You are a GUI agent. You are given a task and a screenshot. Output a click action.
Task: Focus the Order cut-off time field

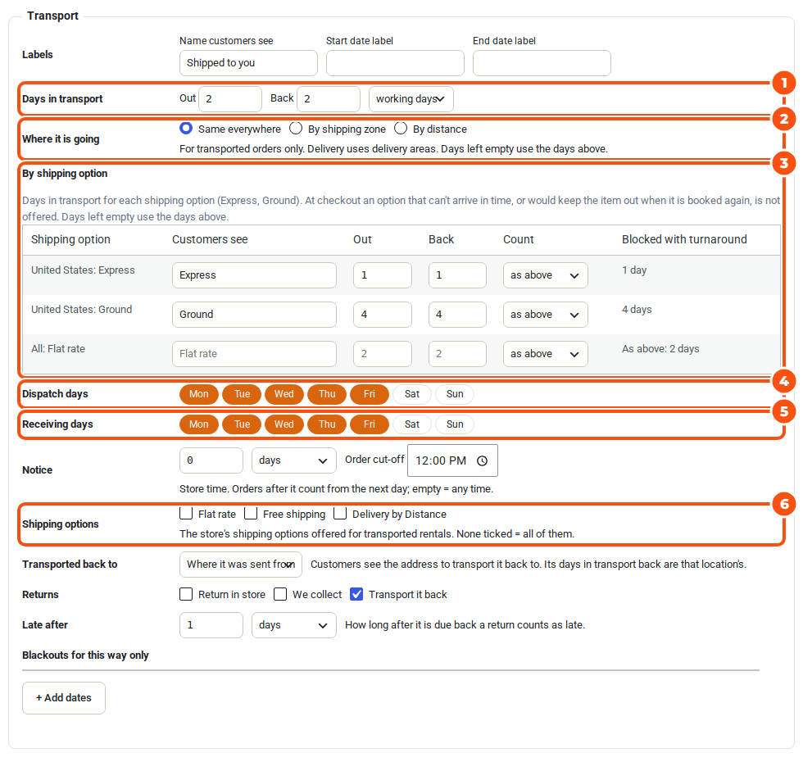[452, 460]
